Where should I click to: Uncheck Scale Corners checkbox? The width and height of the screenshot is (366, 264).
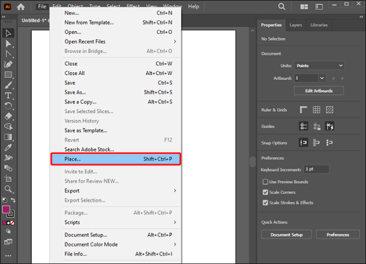click(265, 192)
